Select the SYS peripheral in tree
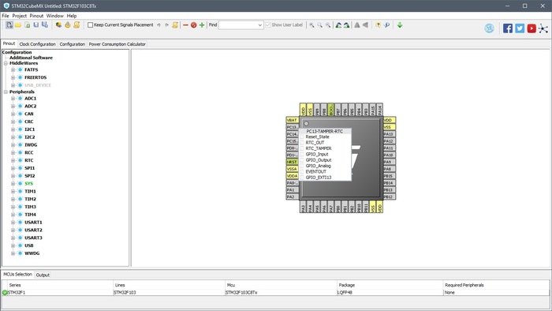Viewport: 552px width, 311px height. pos(29,184)
